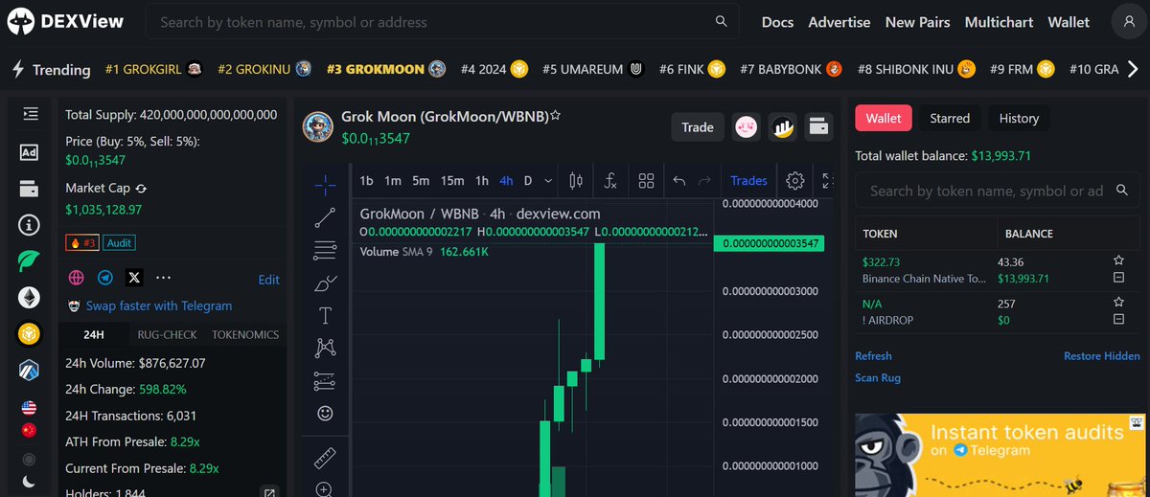This screenshot has width=1150, height=497.
Task: Open the Ad sidebar icon
Action: click(x=29, y=151)
